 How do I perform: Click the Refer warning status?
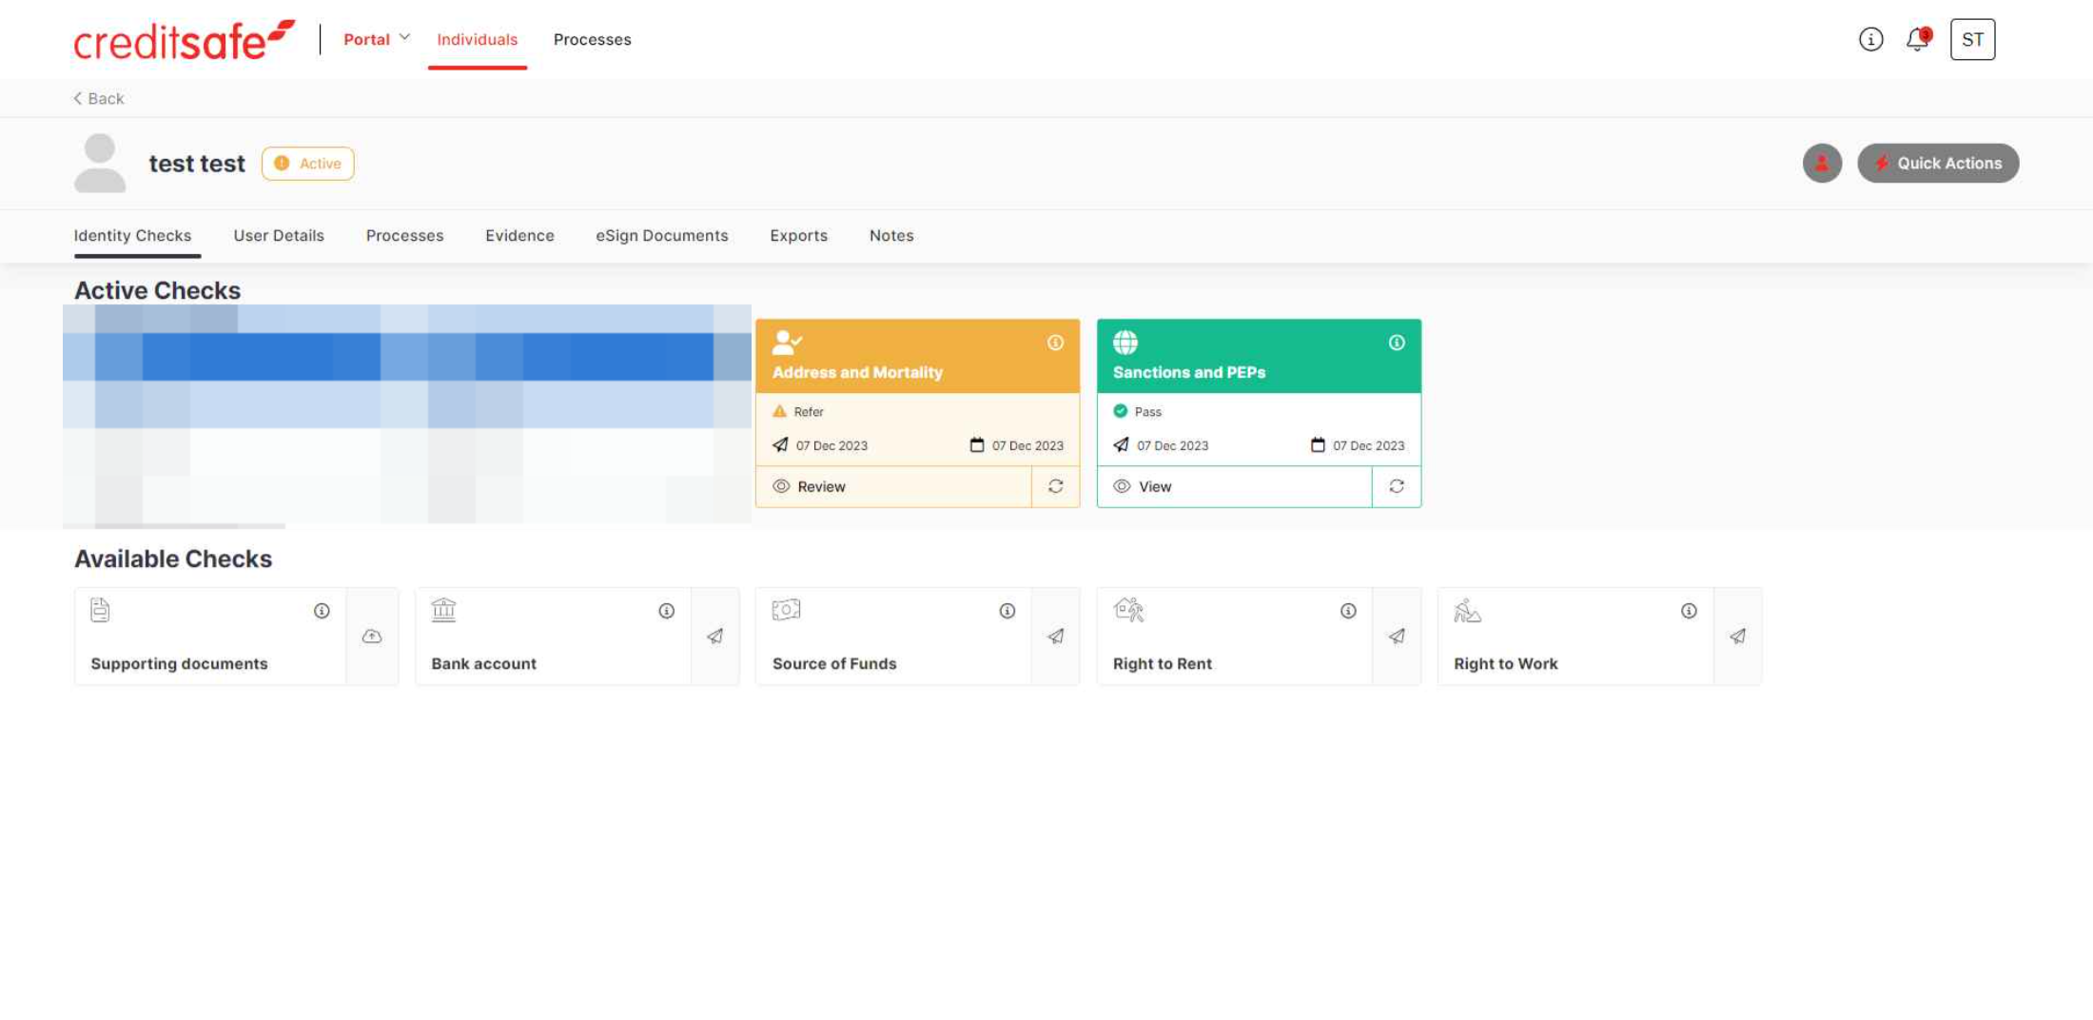click(798, 411)
